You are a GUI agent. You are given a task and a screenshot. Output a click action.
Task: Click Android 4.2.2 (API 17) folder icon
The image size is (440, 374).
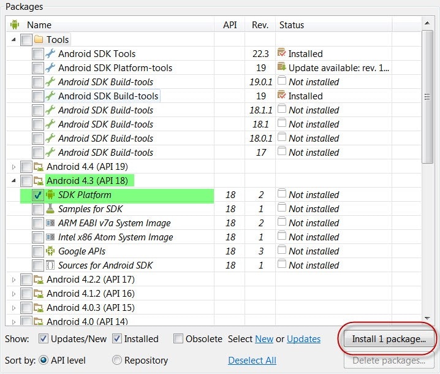pyautogui.click(x=39, y=280)
